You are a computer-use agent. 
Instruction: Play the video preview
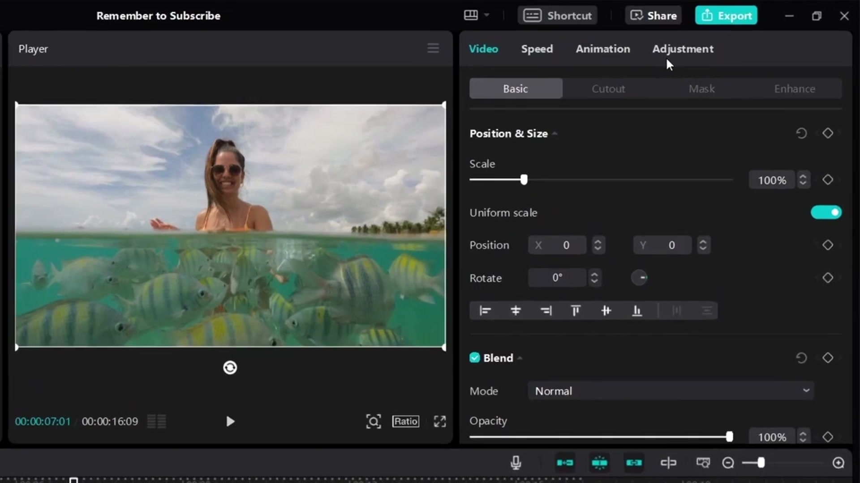(x=230, y=421)
